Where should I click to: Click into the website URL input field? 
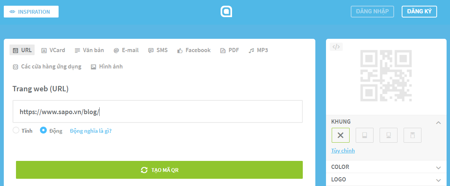(157, 111)
